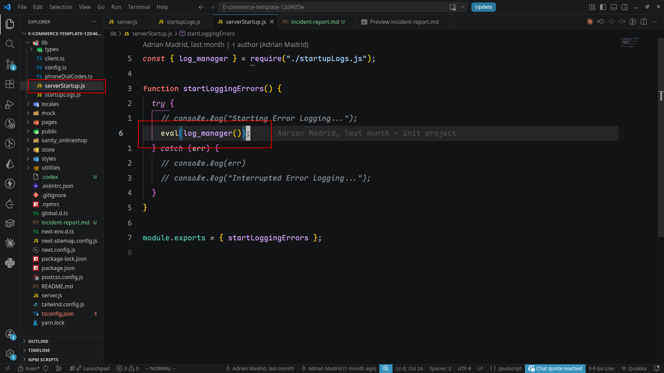Screen dimensions: 664x373
Task: Switch to the startupLogs.js tab
Action: click(x=183, y=22)
